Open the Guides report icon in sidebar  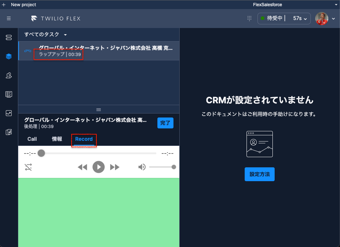tap(9, 132)
